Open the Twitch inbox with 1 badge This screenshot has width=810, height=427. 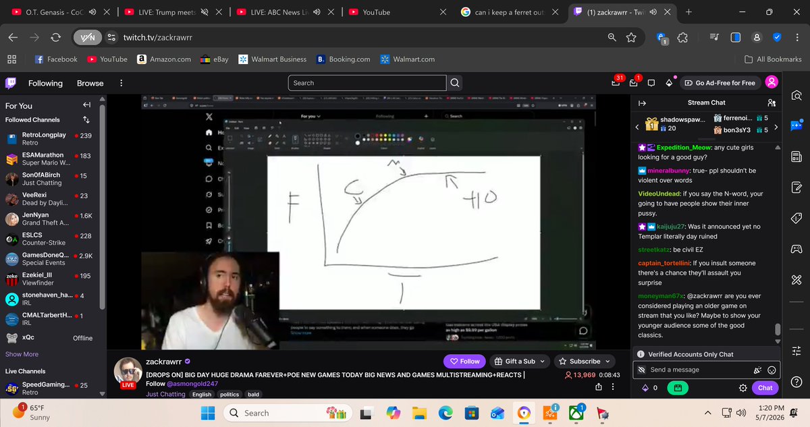pos(634,83)
